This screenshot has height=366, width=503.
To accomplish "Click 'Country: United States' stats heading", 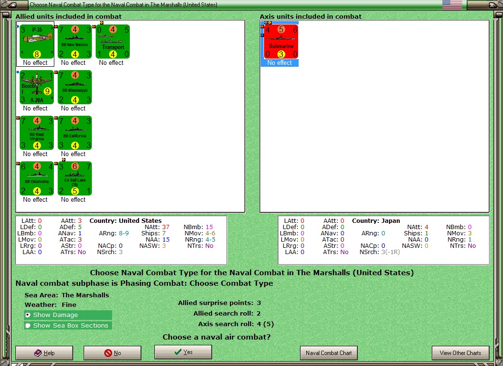I will pos(126,221).
